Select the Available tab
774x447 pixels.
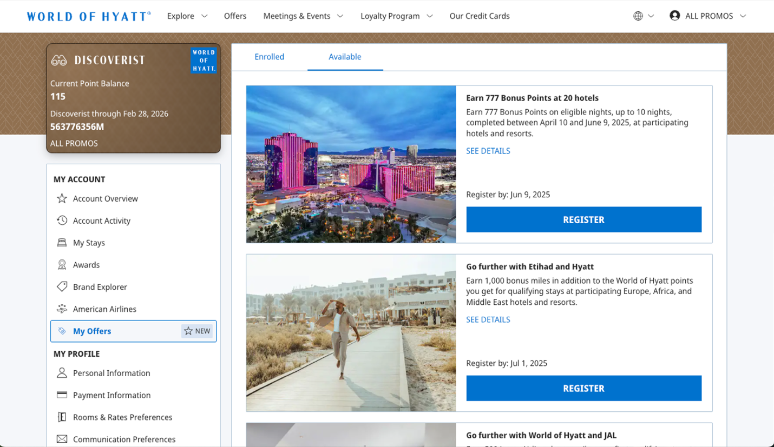345,57
